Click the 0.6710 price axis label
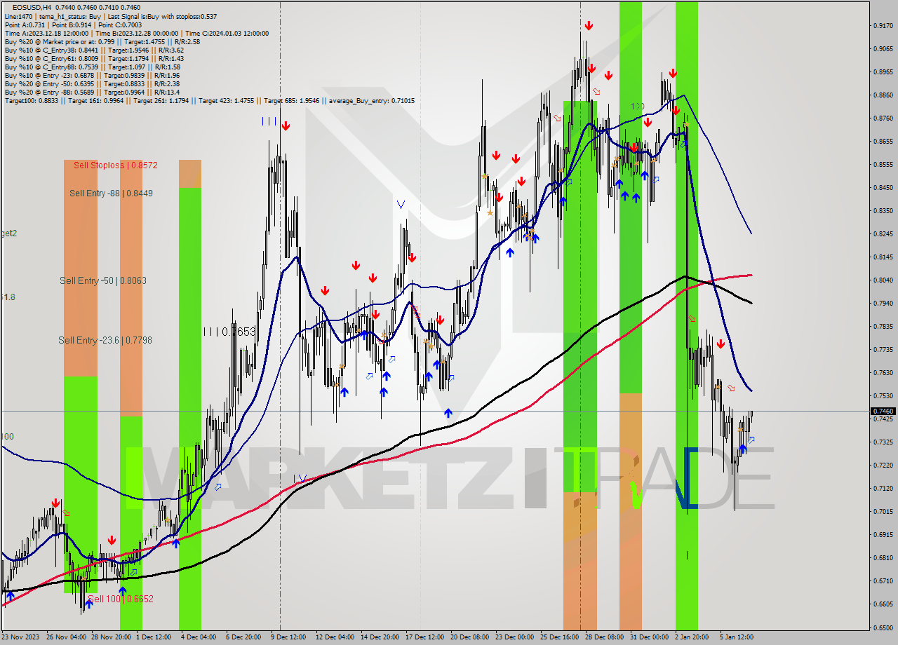 tap(883, 581)
